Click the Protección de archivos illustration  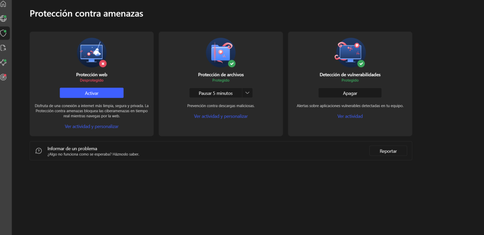(220, 52)
